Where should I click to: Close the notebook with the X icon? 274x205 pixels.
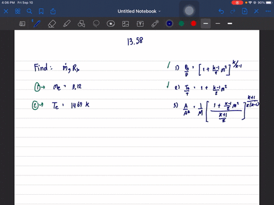6,11
